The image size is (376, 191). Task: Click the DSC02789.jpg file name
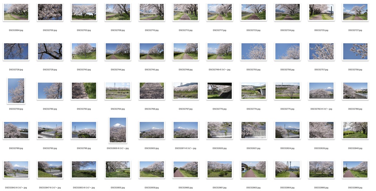[x=16, y=148]
